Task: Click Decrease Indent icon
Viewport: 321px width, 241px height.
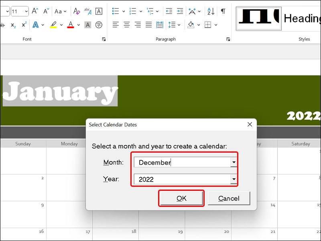Action: click(x=169, y=11)
